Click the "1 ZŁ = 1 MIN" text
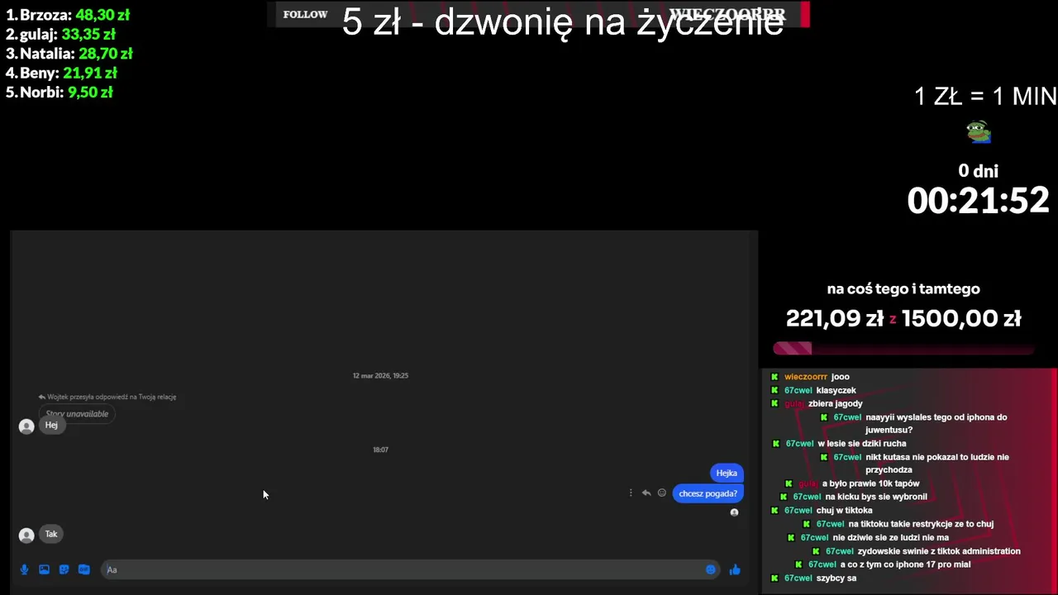The width and height of the screenshot is (1058, 595). pyautogui.click(x=985, y=97)
